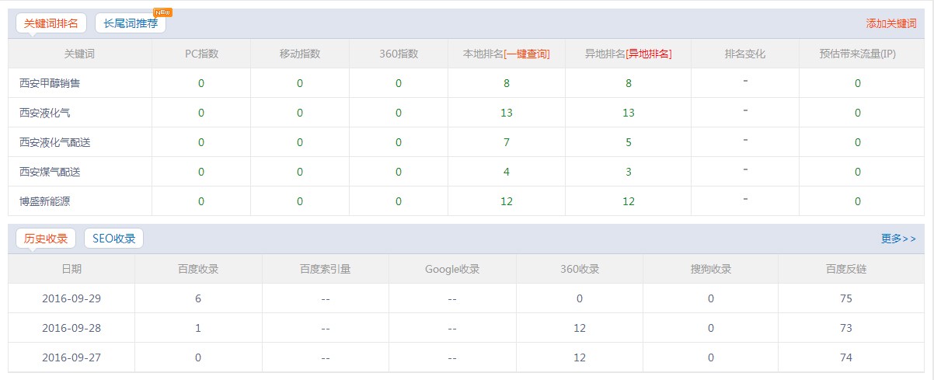The height and width of the screenshot is (380, 934).
Task: Click the 本地排名 value 8 for 西安甲醇销售
Action: point(507,83)
